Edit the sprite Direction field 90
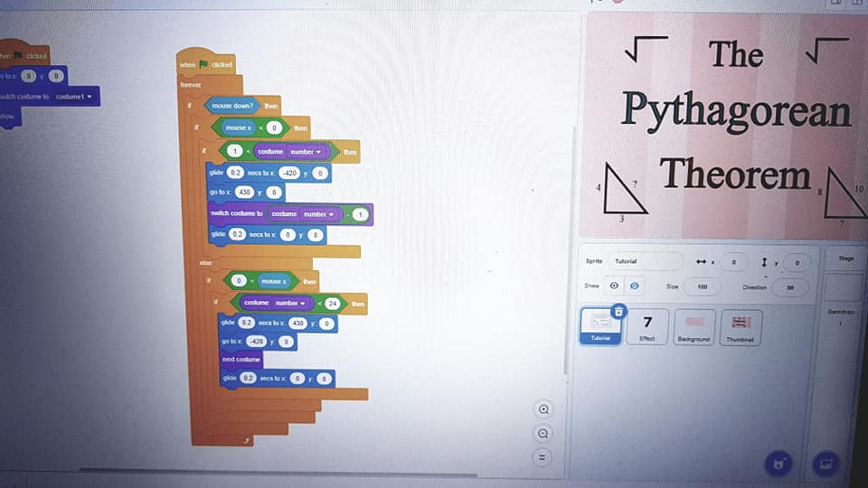The width and height of the screenshot is (868, 488). pos(790,287)
